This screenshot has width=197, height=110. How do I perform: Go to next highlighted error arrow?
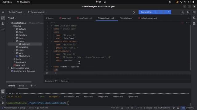[189, 23]
